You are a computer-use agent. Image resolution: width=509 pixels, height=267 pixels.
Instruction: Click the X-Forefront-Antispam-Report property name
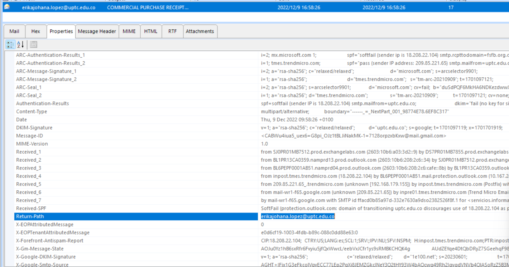coord(50,240)
